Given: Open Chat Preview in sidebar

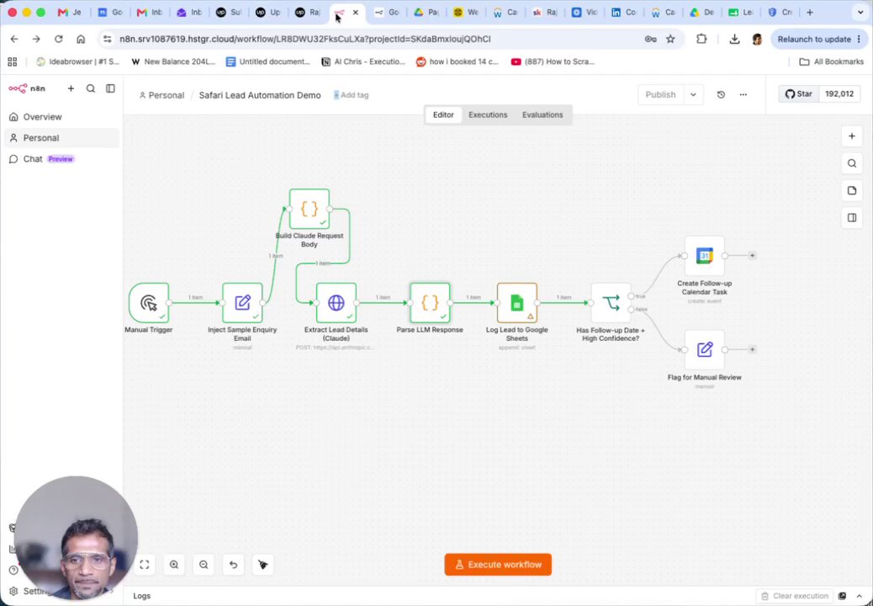Looking at the screenshot, I should (61, 159).
